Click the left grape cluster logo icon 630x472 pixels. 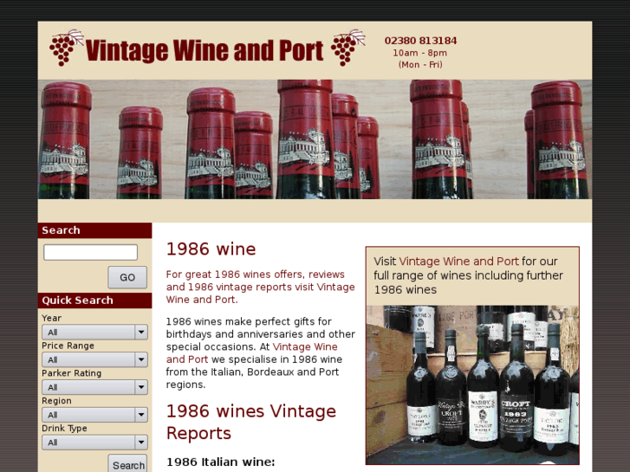[67, 48]
